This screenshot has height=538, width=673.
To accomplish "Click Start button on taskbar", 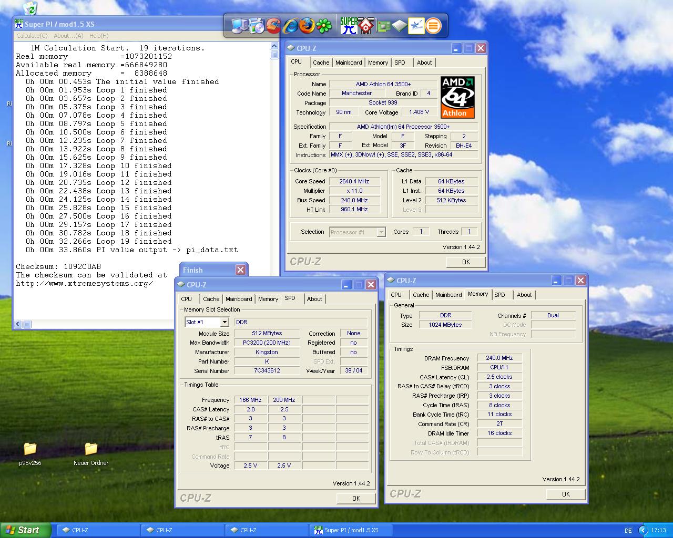I will pyautogui.click(x=25, y=530).
